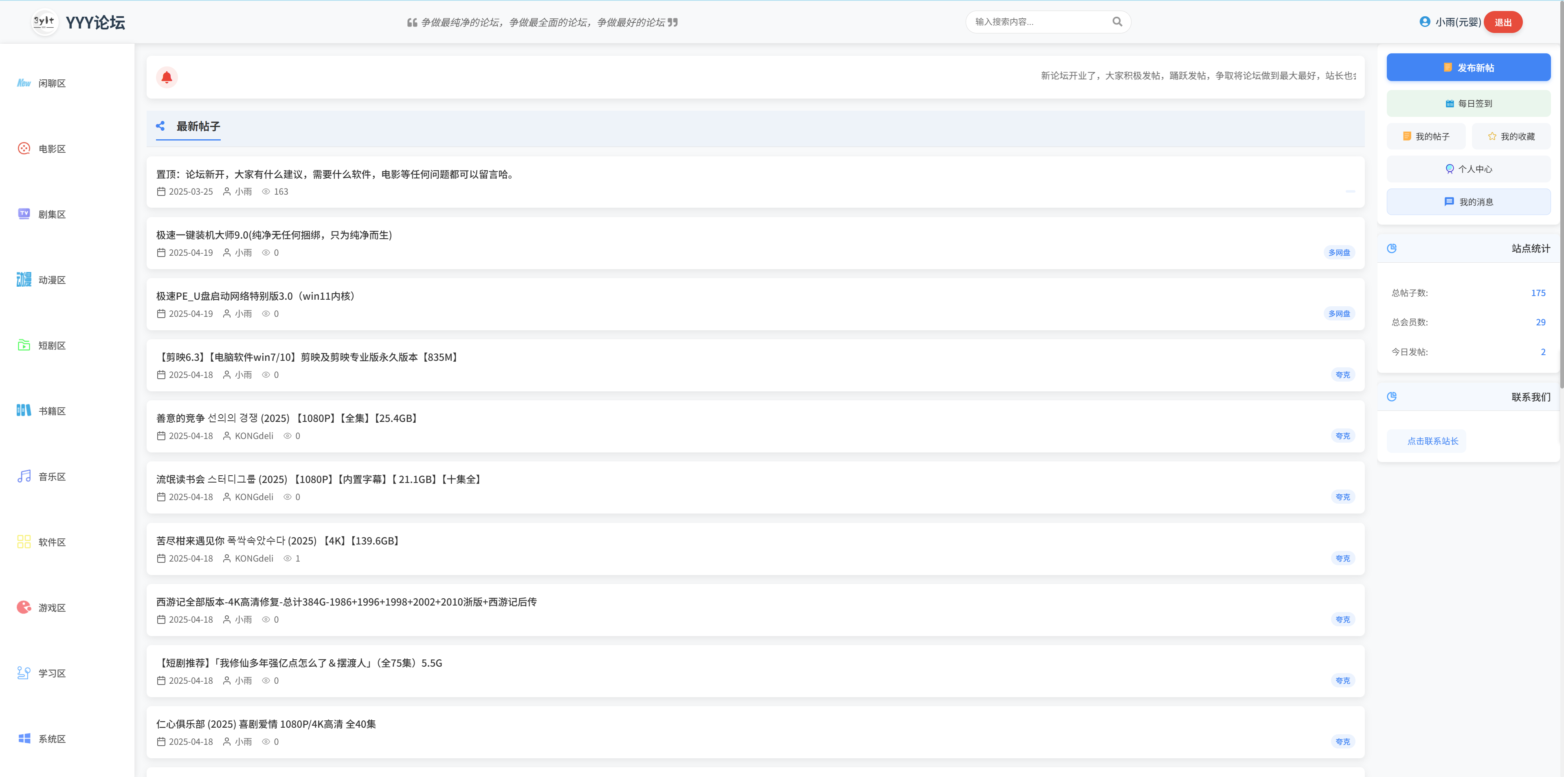
Task: Select the 最新帖子 tab
Action: point(197,126)
